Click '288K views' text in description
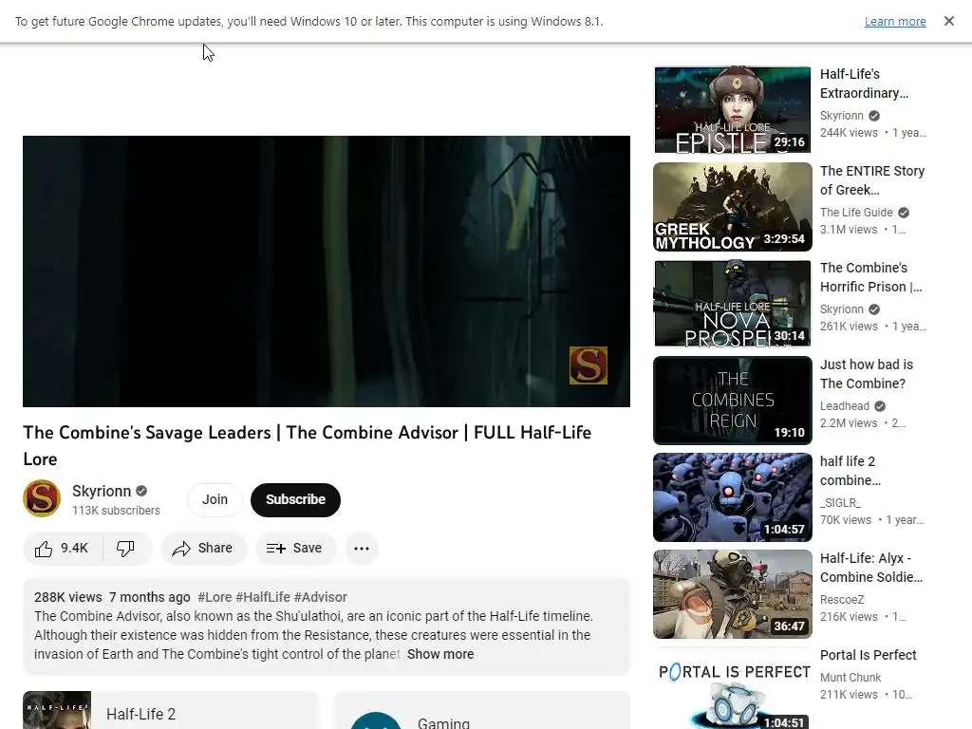 (x=67, y=597)
